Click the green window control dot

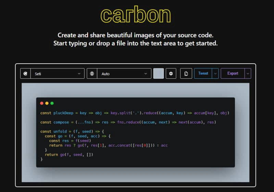pos(52,103)
